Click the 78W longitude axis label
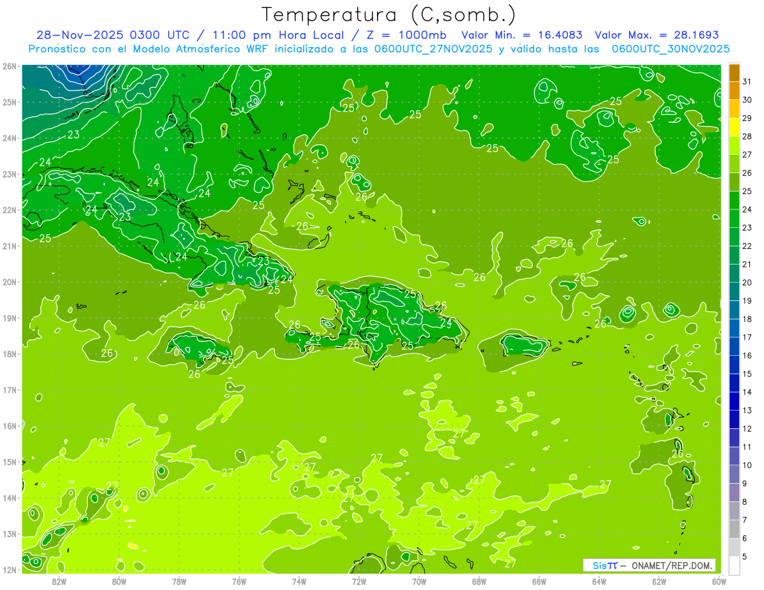 point(179,581)
